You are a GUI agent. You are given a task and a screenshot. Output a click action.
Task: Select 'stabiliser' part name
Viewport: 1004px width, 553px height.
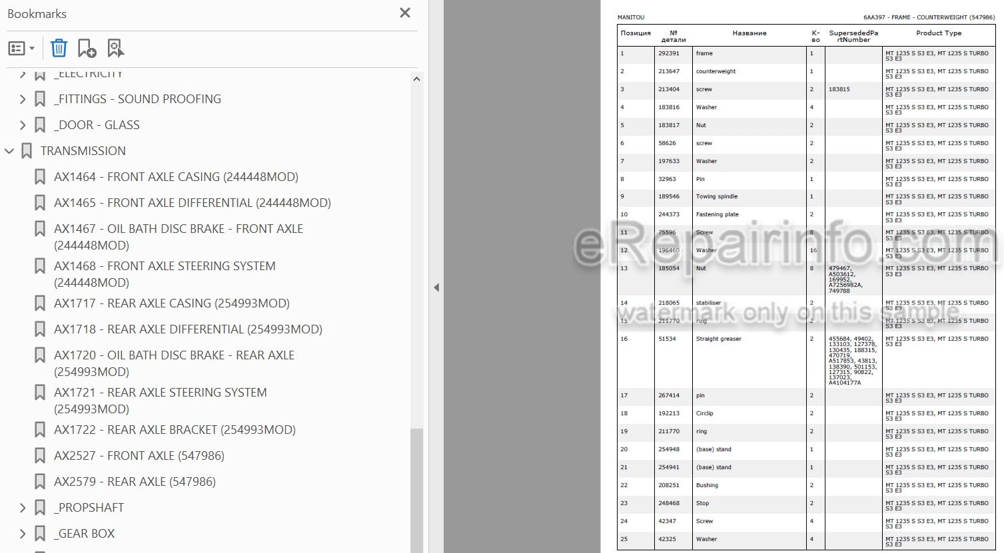click(x=708, y=303)
